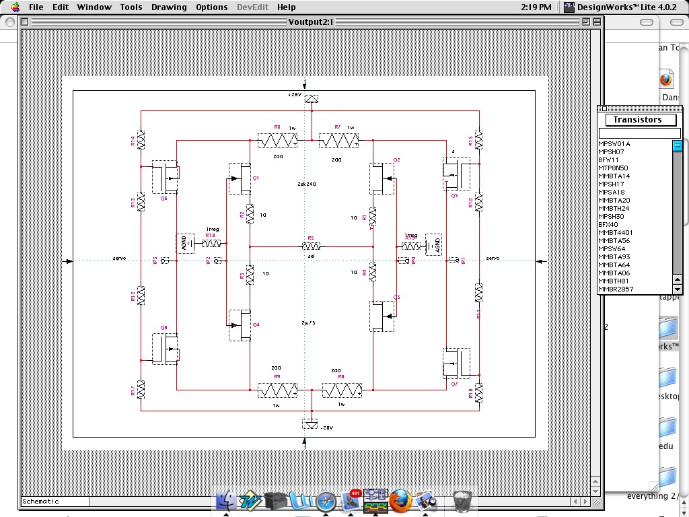
Task: Open the File menu
Action: point(36,7)
